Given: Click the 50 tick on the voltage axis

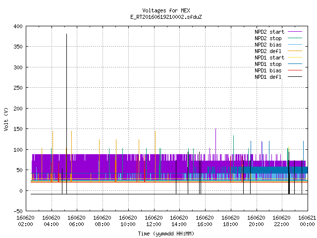Looking at the screenshot, I should click(x=19, y=170).
